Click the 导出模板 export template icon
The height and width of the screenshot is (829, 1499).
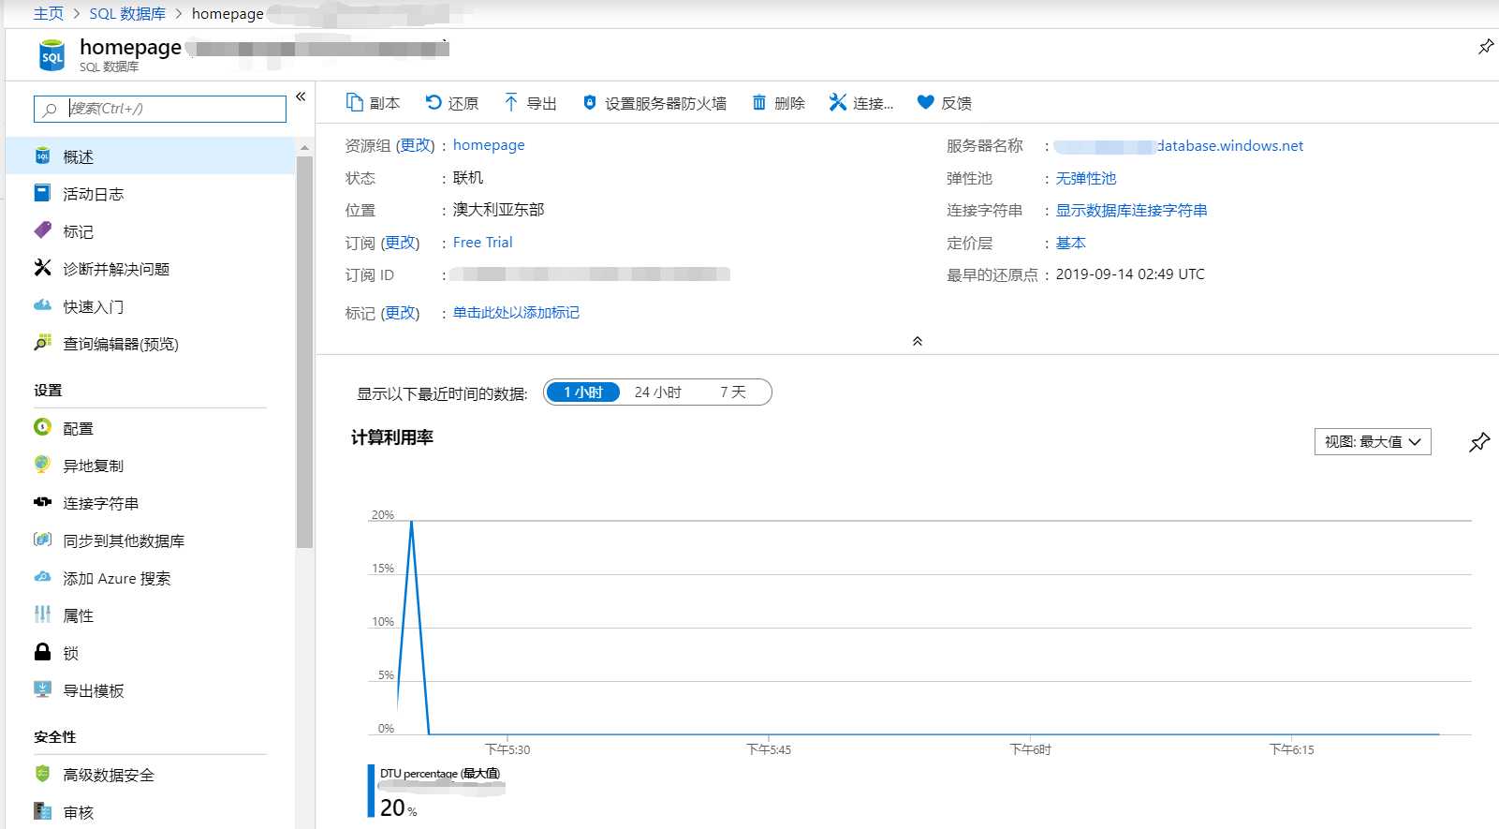42,689
